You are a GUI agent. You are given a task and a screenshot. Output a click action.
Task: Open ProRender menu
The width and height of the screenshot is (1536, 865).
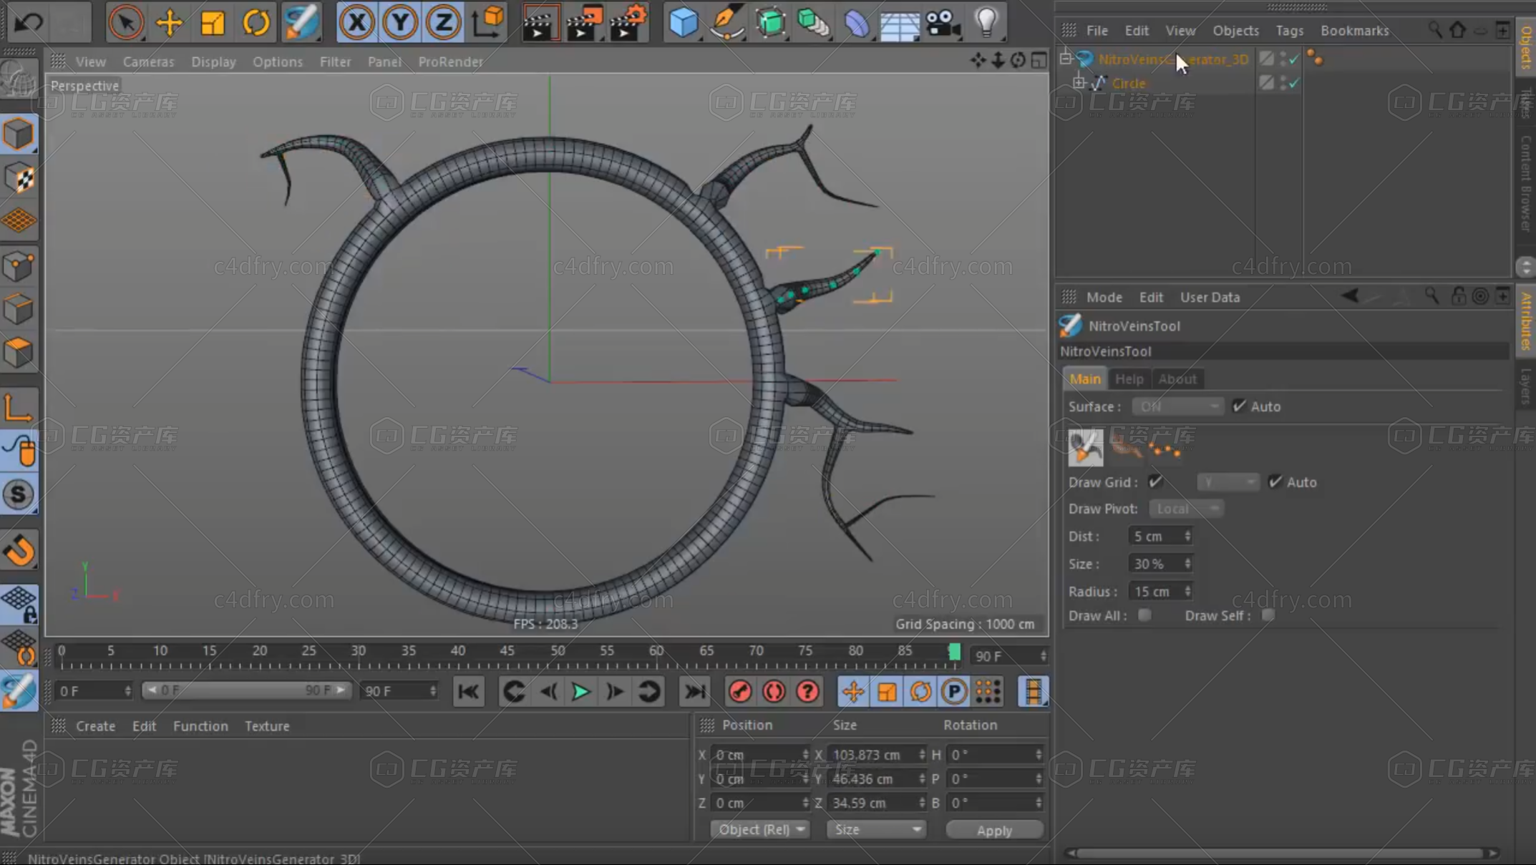pyautogui.click(x=450, y=62)
